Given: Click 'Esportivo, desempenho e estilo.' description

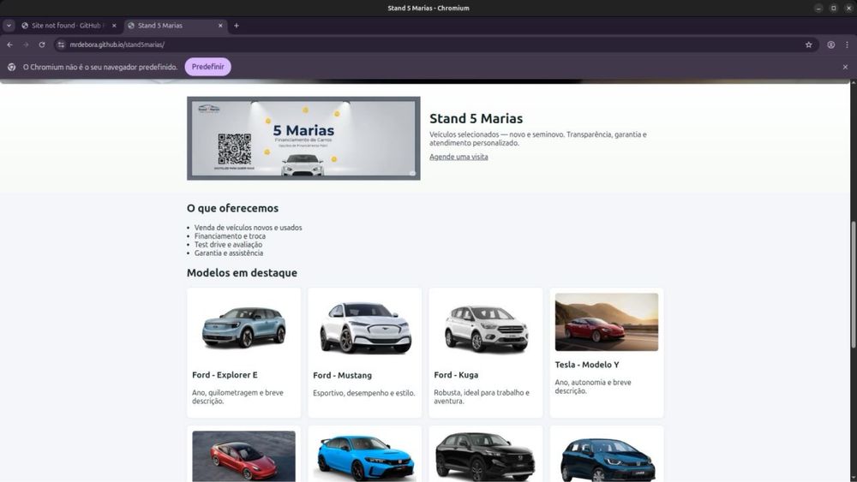Looking at the screenshot, I should coord(364,393).
